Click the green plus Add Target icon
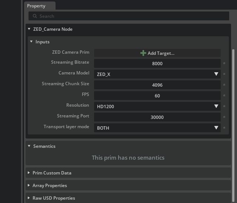Screen dimensions: 237x203 point(143,53)
